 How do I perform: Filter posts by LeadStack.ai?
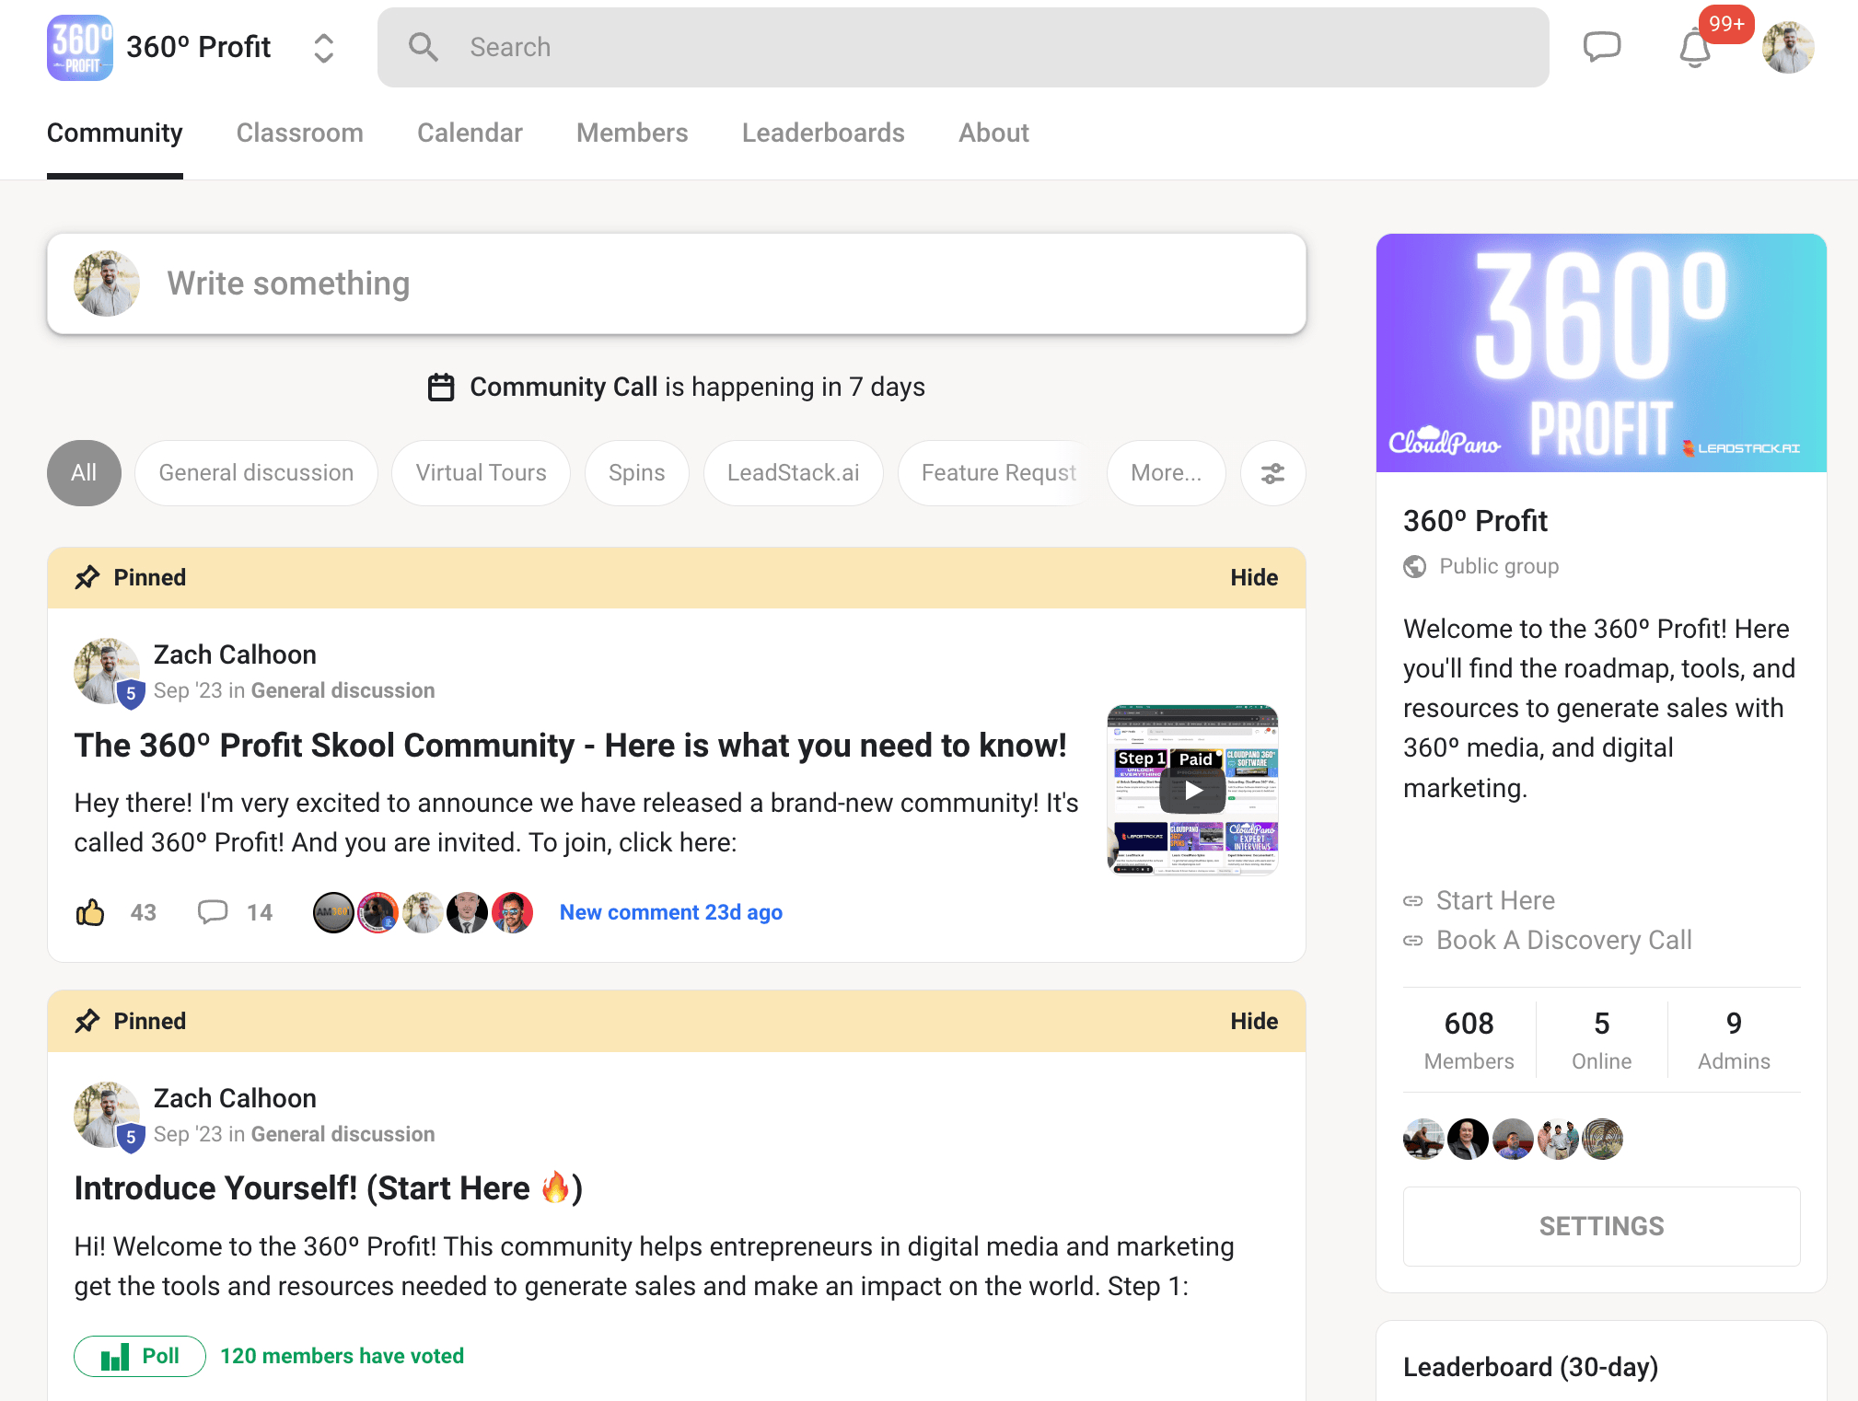coord(793,473)
